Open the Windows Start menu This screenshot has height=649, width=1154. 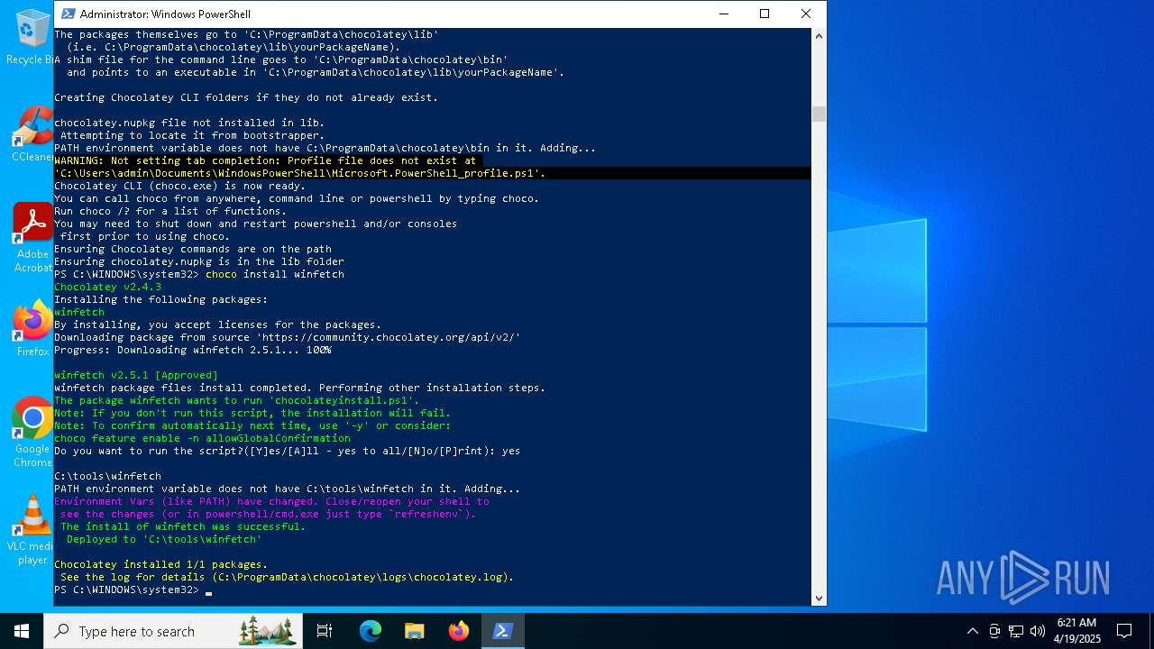[x=22, y=631]
